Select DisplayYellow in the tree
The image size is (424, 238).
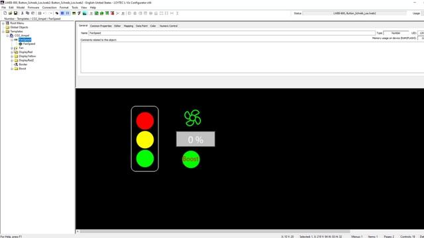pyautogui.click(x=27, y=56)
